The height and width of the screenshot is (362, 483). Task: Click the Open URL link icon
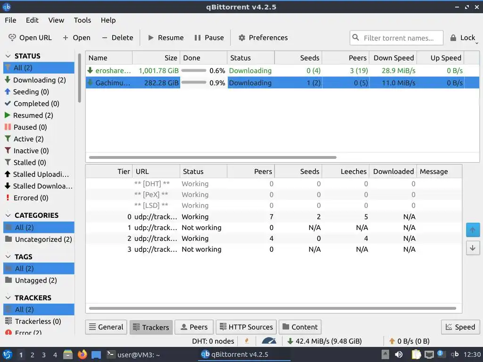(12, 38)
